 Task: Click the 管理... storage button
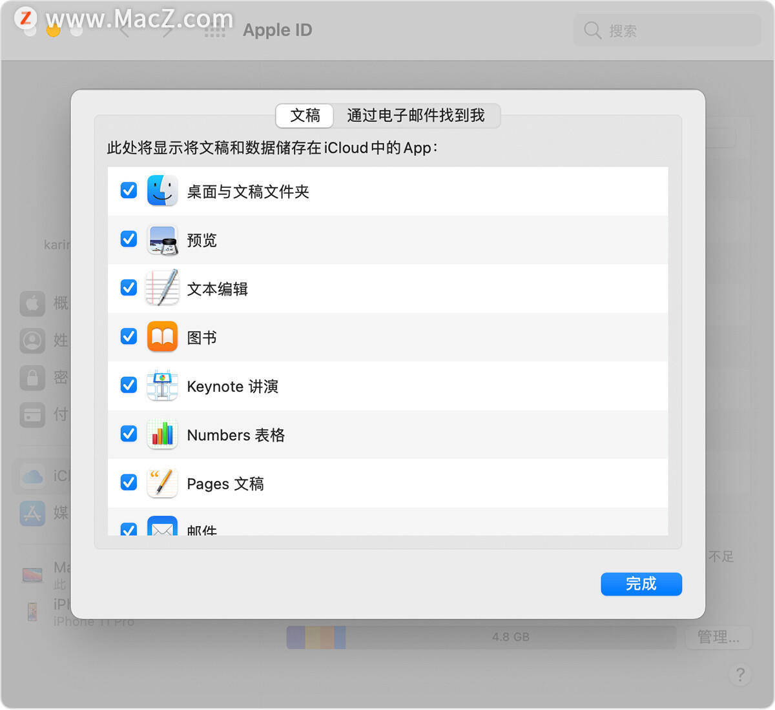tap(718, 637)
